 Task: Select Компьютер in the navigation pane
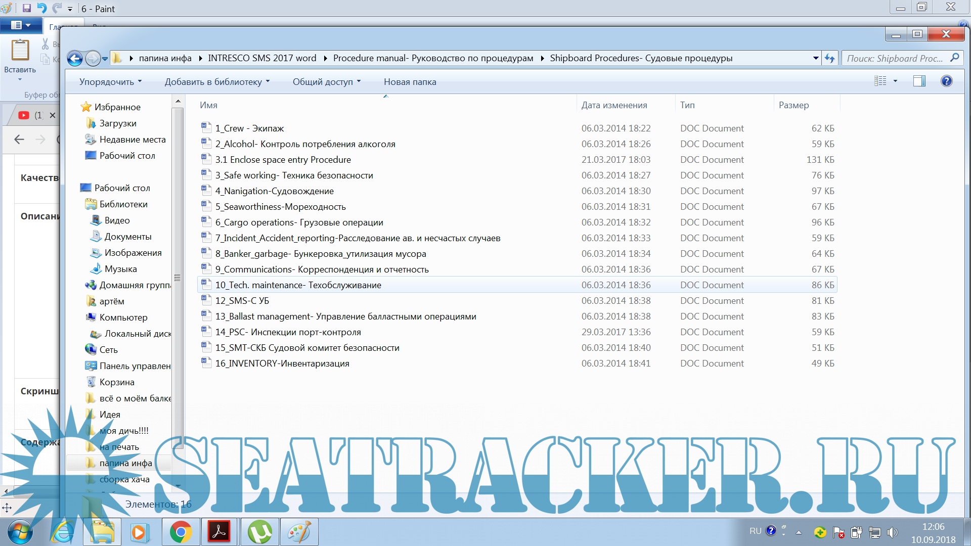(x=123, y=317)
